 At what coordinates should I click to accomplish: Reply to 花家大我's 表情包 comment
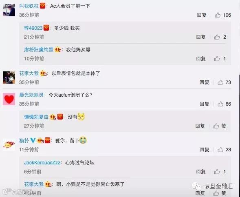pyautogui.click(x=204, y=82)
